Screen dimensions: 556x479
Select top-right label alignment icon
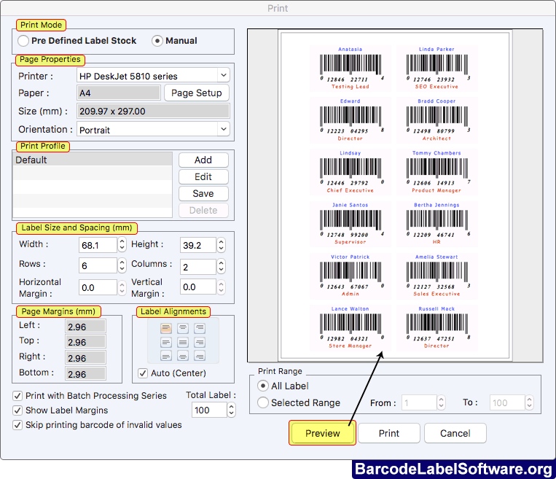point(200,328)
